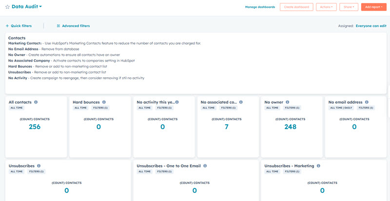Click ALL TIME | DAILY tag on No email address
This screenshot has height=201, width=390.
341,108
